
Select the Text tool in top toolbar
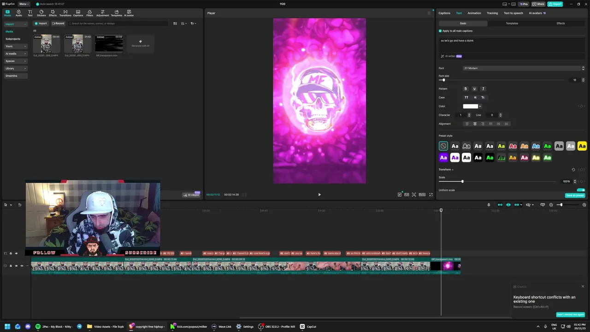[x=30, y=13]
